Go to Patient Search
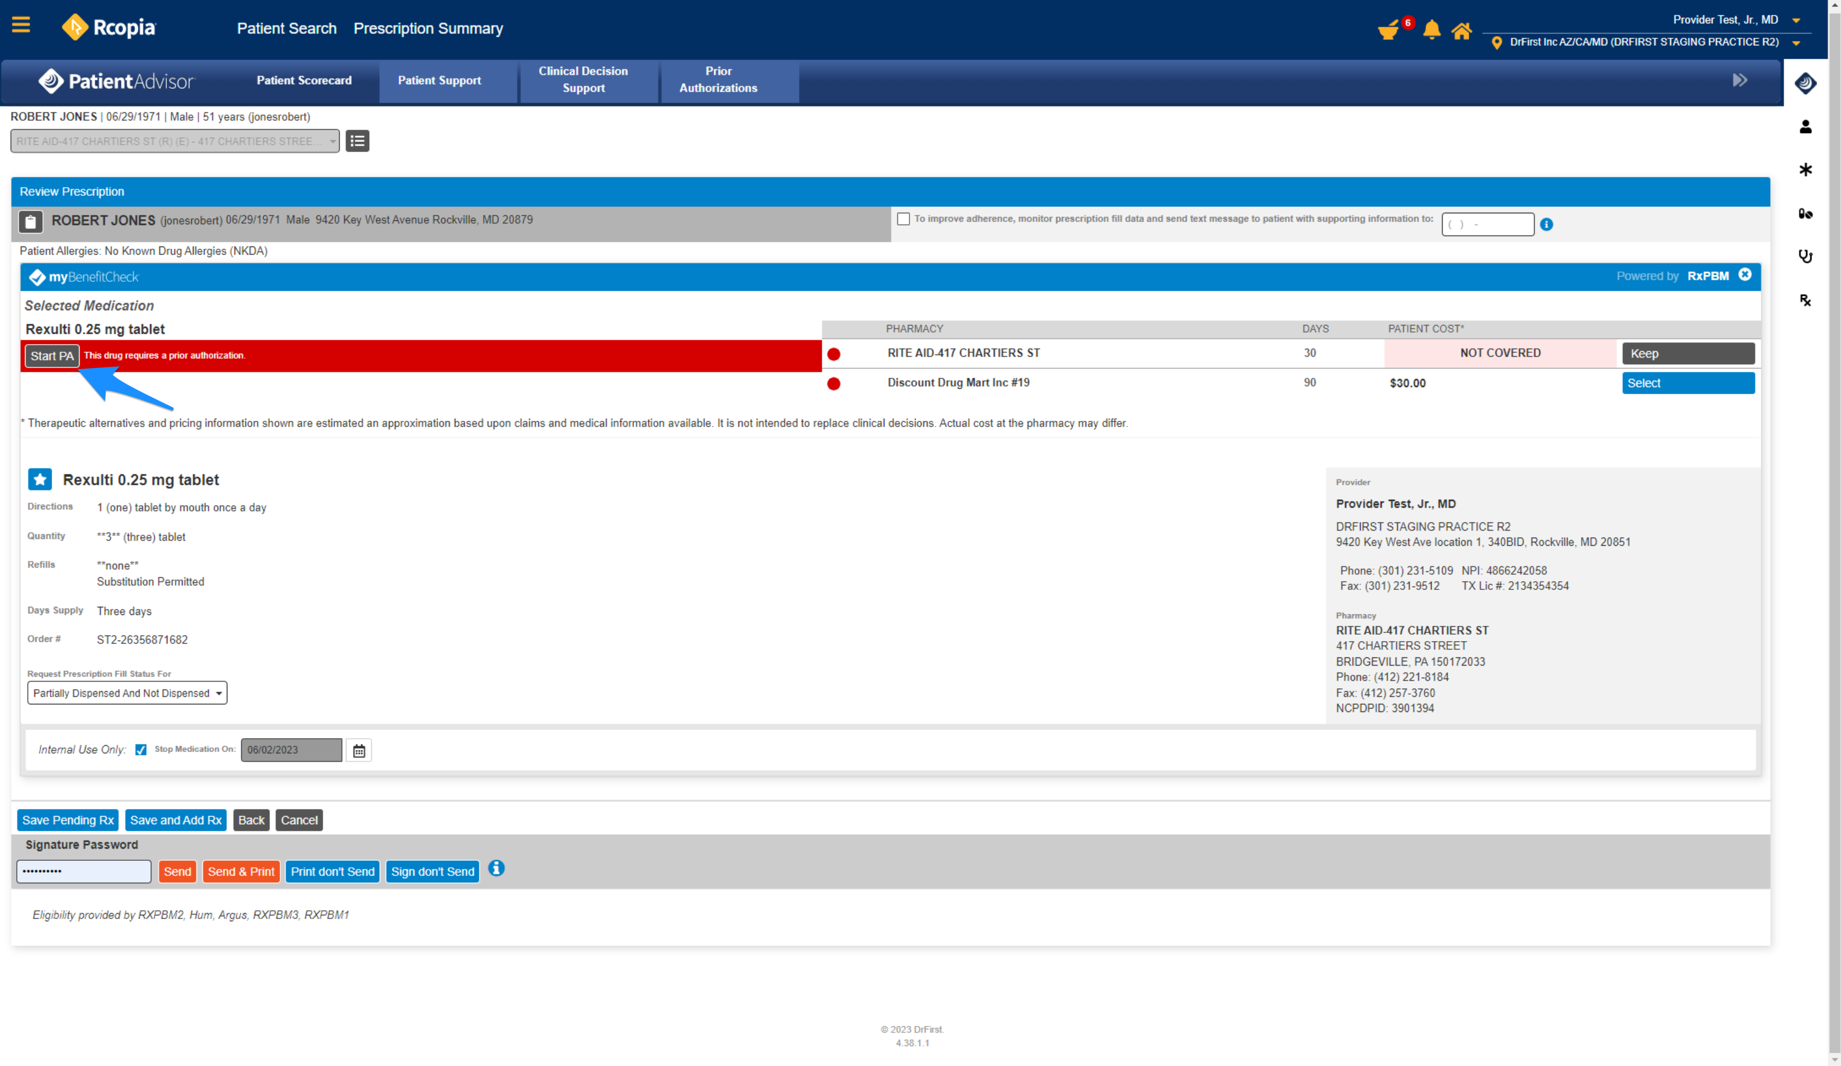1841x1066 pixels. tap(286, 28)
